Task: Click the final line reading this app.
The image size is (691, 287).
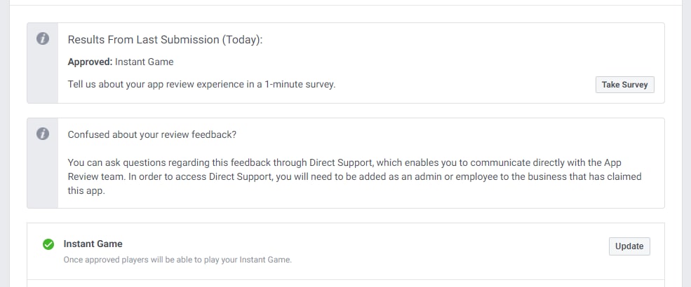Action: point(86,190)
